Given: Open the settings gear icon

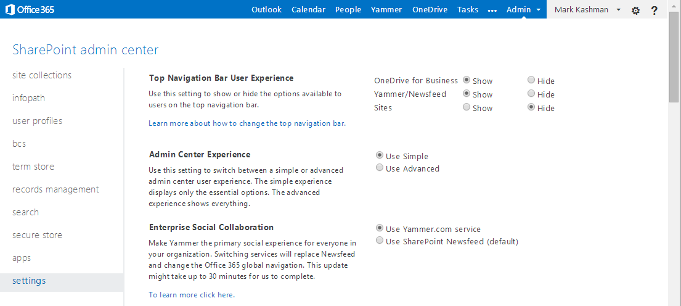Looking at the screenshot, I should coord(635,10).
